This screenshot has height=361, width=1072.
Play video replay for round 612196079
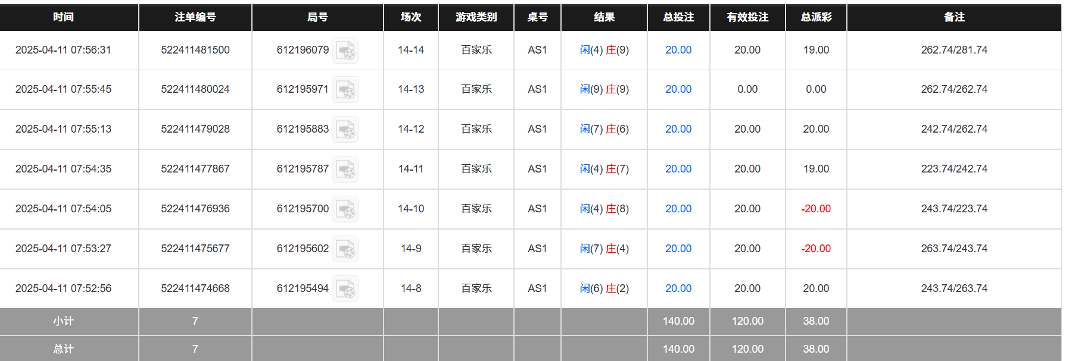click(345, 50)
